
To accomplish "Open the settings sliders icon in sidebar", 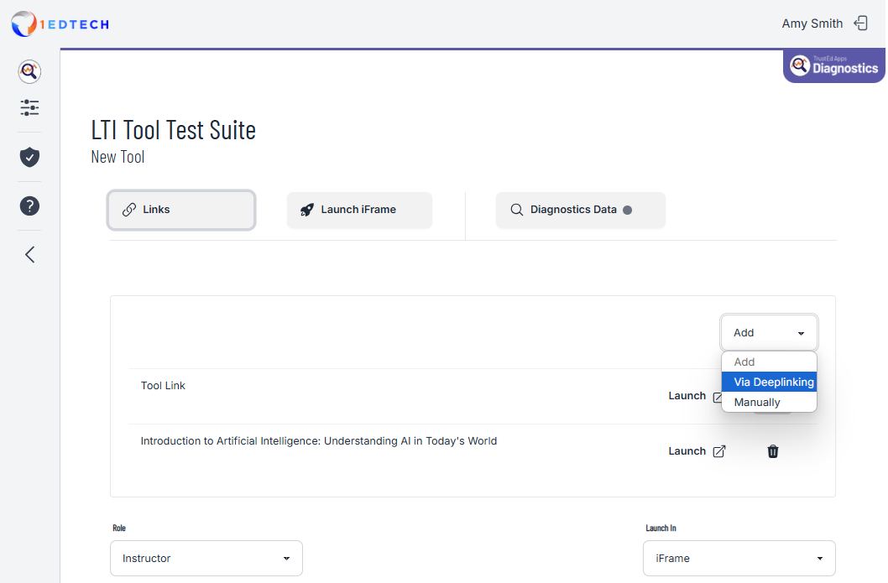I will [x=29, y=107].
